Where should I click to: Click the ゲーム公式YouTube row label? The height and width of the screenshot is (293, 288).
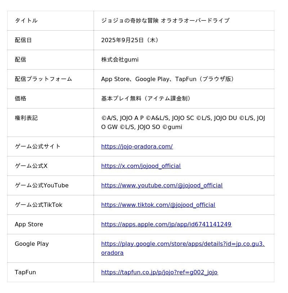(41, 185)
